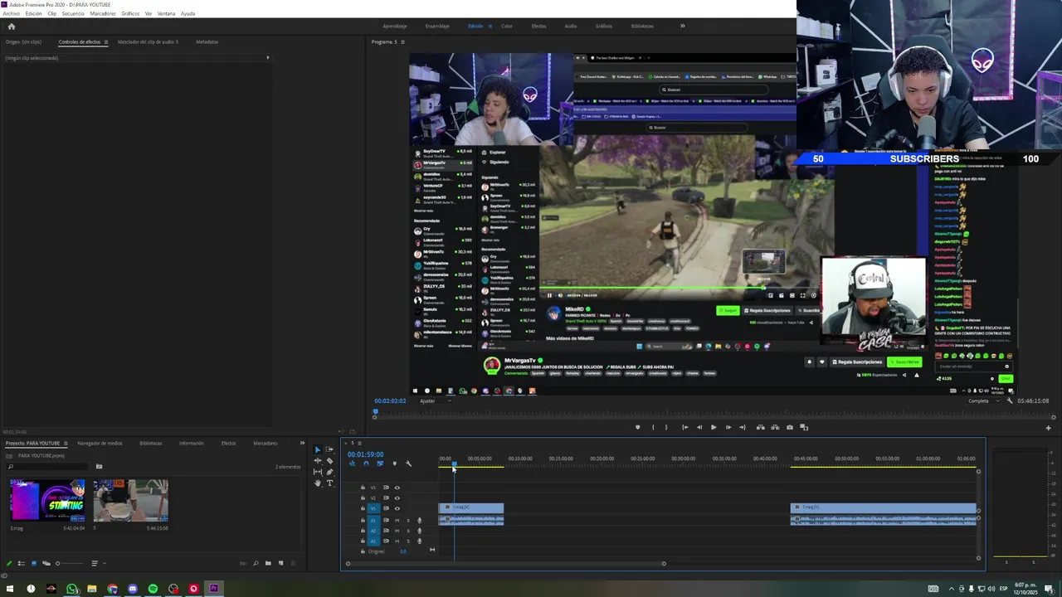Select the Track Select Forward tool
This screenshot has width=1062, height=597.
coord(329,449)
